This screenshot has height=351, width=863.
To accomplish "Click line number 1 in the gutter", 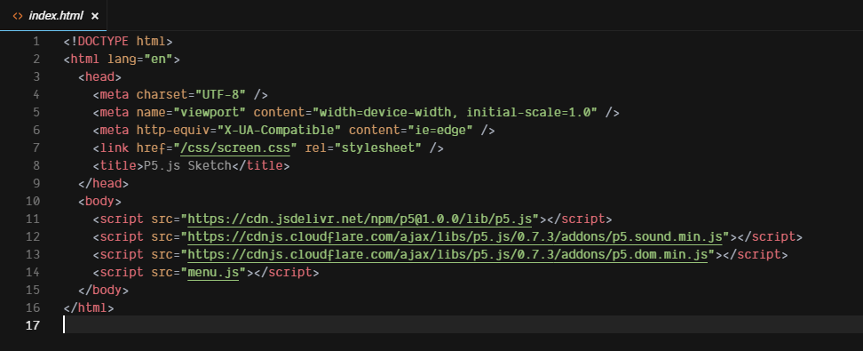I will pyautogui.click(x=36, y=42).
